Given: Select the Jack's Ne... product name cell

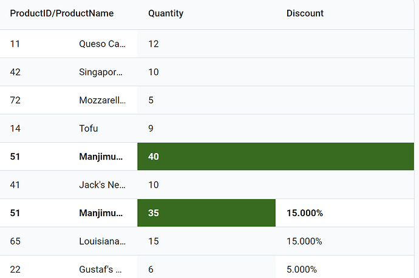Looking at the screenshot, I should tap(102, 185).
